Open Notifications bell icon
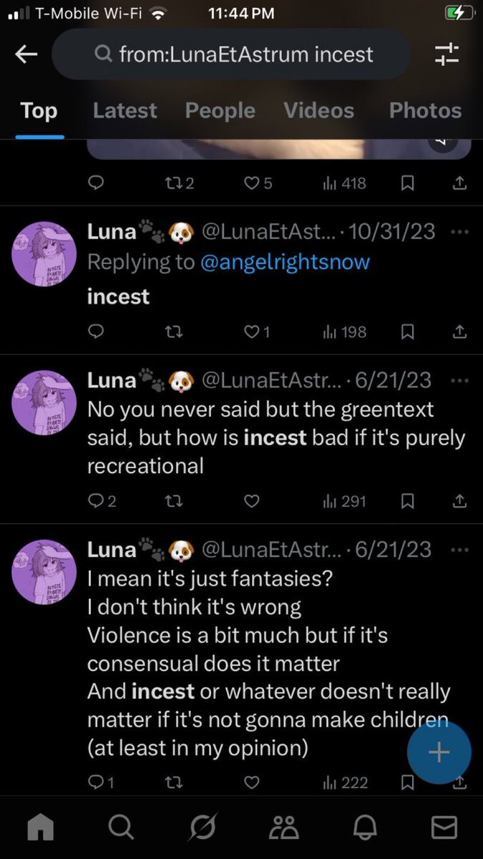The image size is (483, 859). tap(363, 828)
